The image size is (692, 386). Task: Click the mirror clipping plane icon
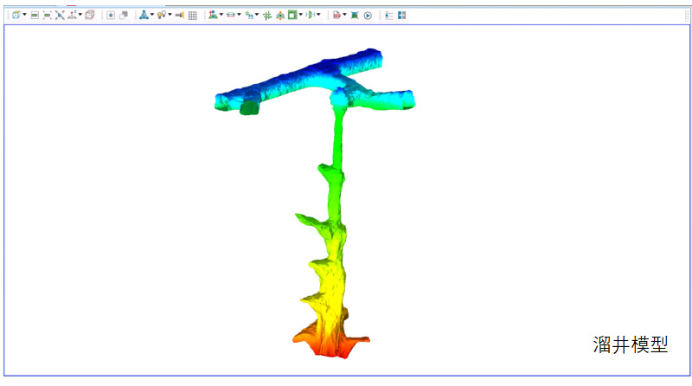(x=311, y=15)
